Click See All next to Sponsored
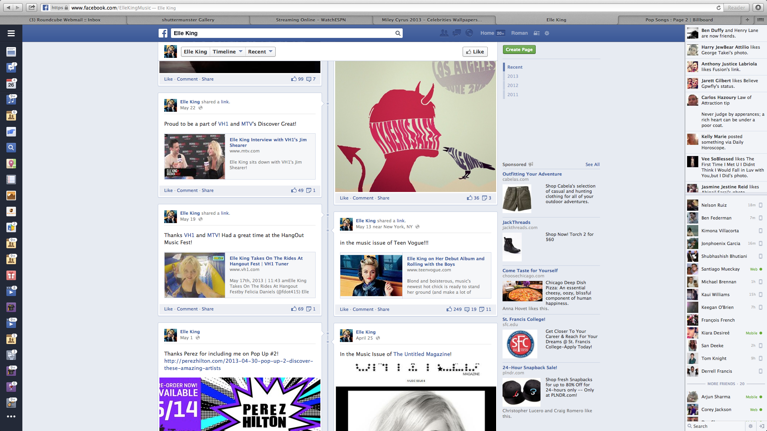This screenshot has width=767, height=431. click(592, 164)
